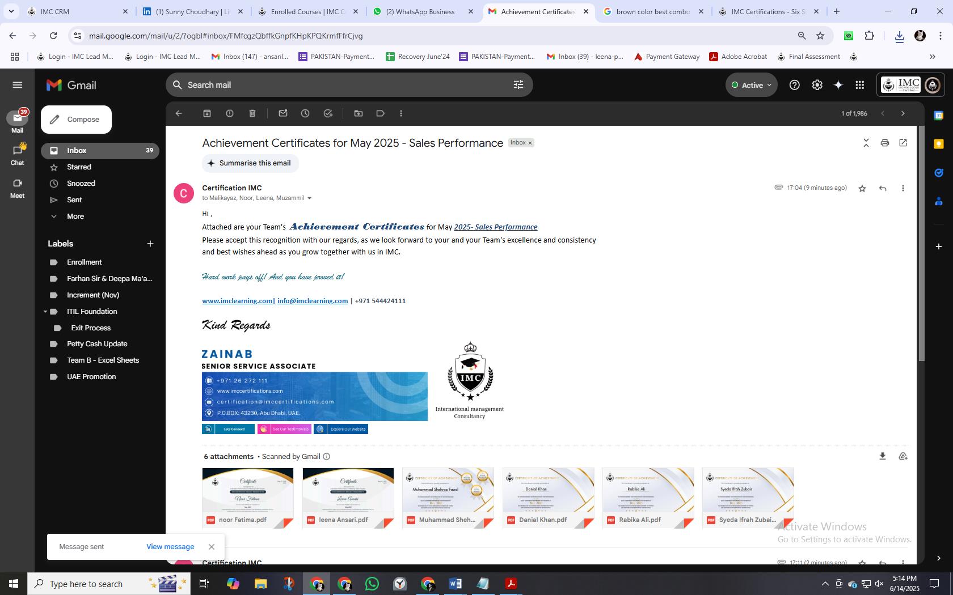Open Sent folder
Viewport: 953px width, 595px height.
pyautogui.click(x=74, y=200)
